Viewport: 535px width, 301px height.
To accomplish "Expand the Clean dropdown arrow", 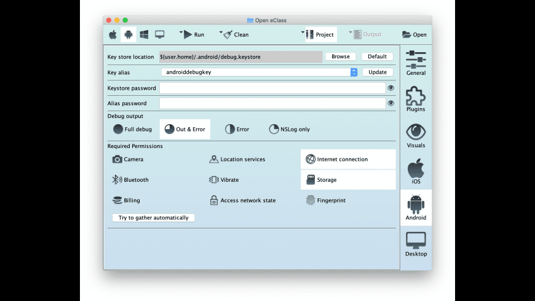I will coord(221,32).
